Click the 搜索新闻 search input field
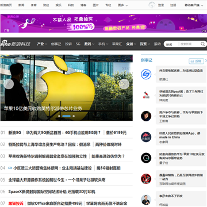 (189, 44)
